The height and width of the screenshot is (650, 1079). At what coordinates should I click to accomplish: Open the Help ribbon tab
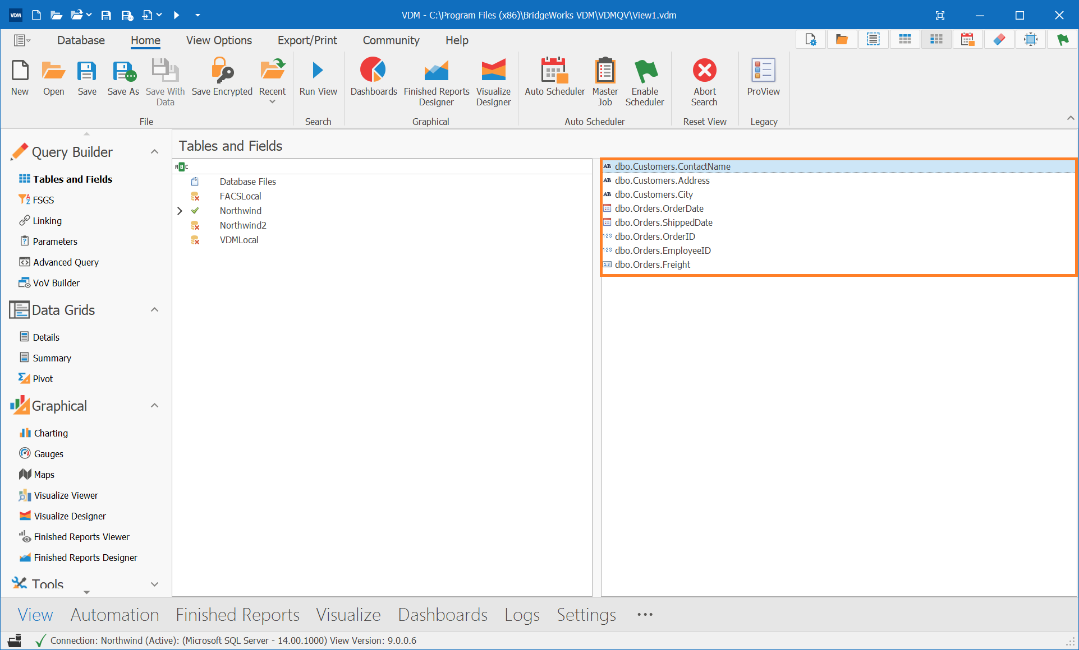click(457, 40)
